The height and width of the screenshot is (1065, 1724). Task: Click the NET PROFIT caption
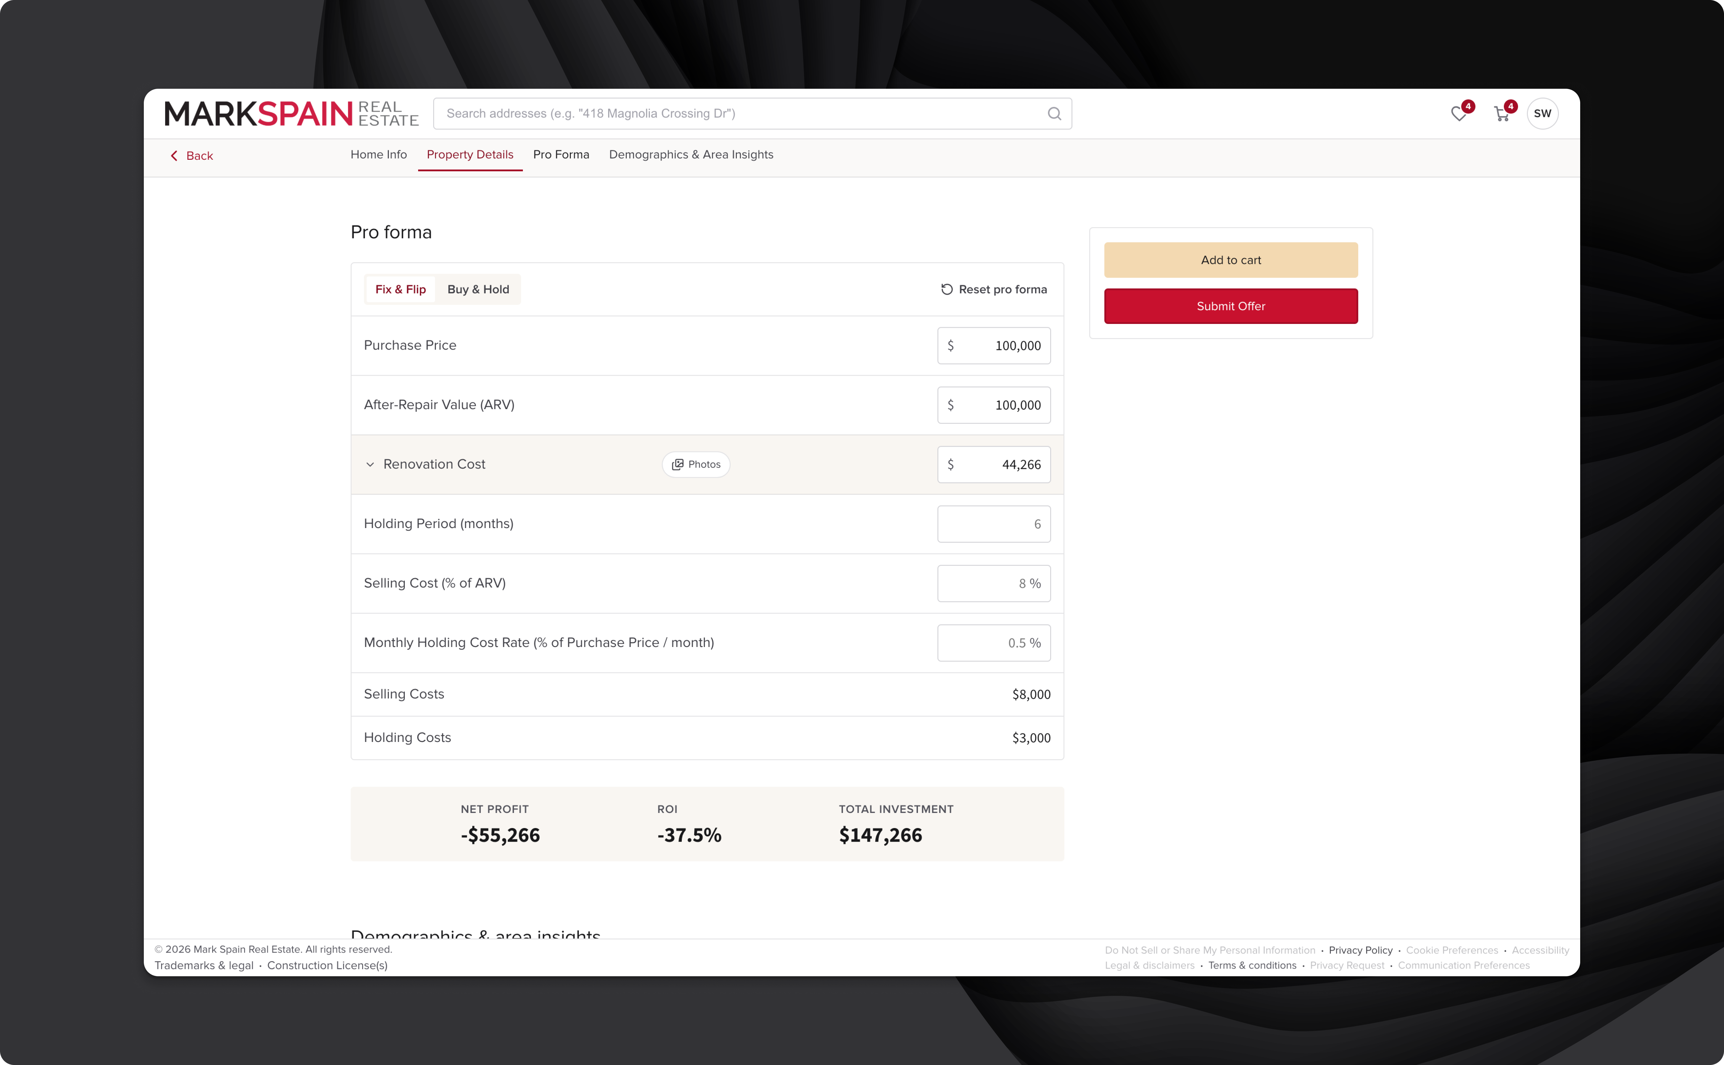coord(494,809)
